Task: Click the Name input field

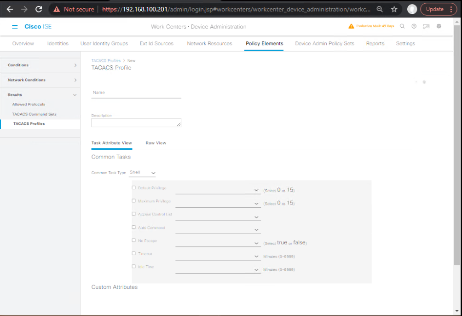Action: pos(136,93)
